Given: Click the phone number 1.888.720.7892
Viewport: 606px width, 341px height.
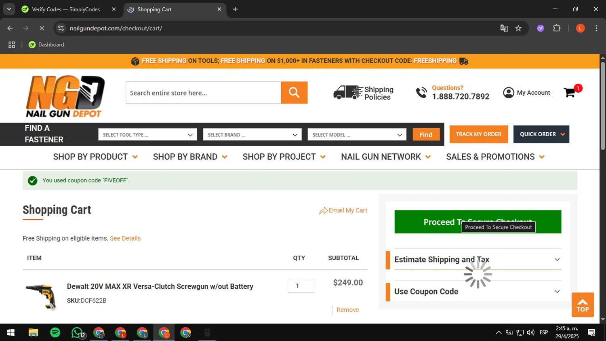Looking at the screenshot, I should pyautogui.click(x=461, y=97).
